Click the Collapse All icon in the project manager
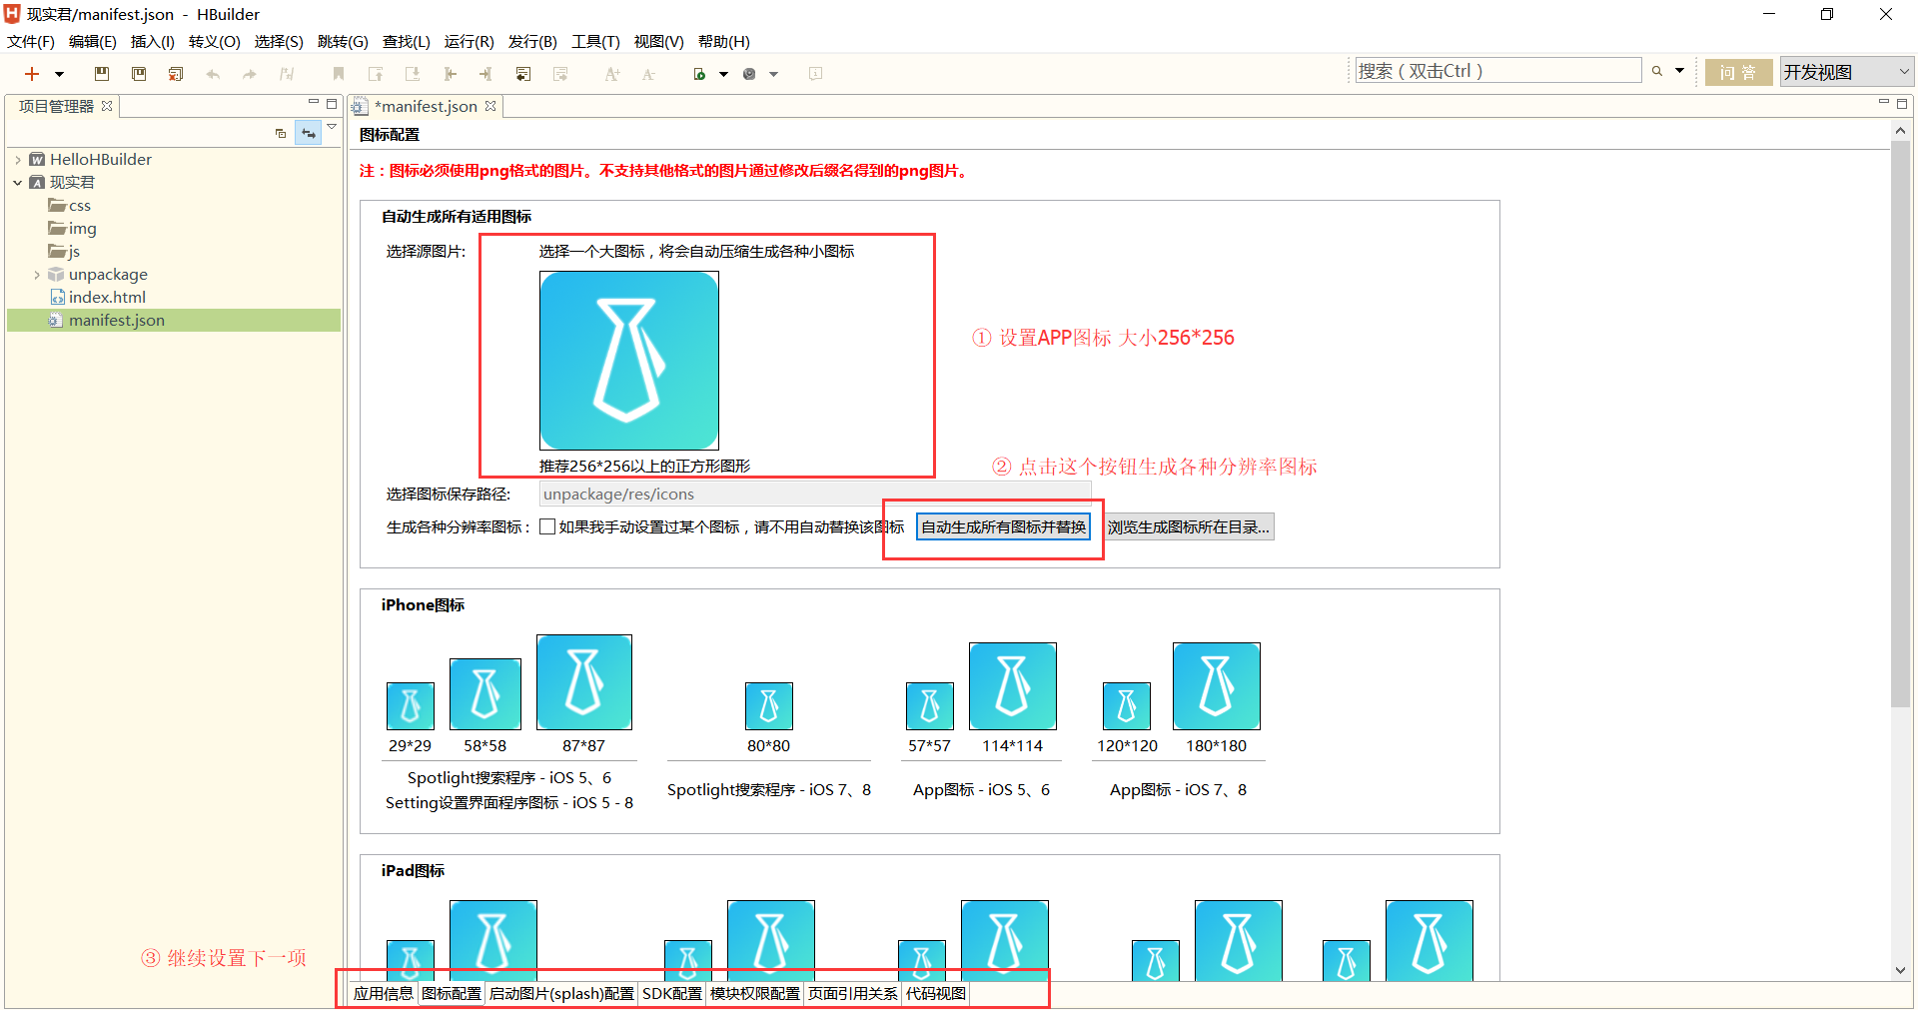Viewport: 1918px width, 1010px height. 281,133
